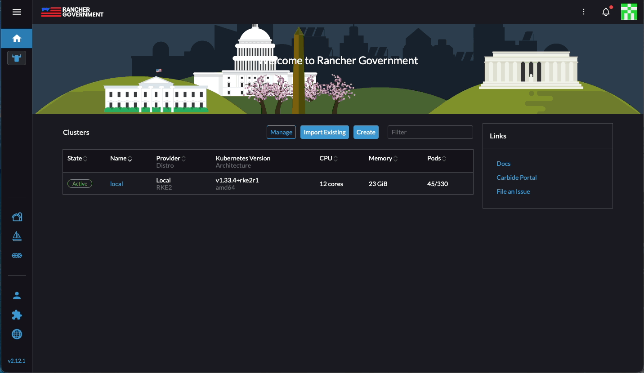Open Continuous Delivery sailboat icon
Screen dimensions: 644x373
(x=17, y=236)
